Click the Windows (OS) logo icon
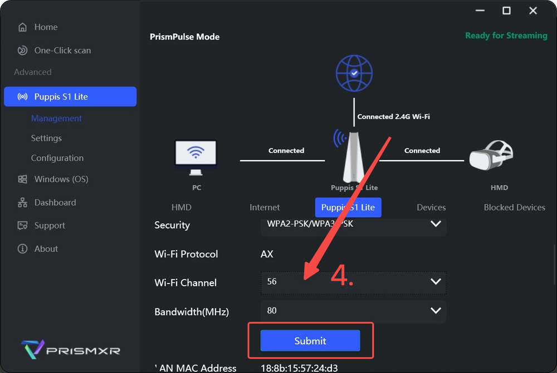Image resolution: width=557 pixels, height=373 pixels. [22, 180]
